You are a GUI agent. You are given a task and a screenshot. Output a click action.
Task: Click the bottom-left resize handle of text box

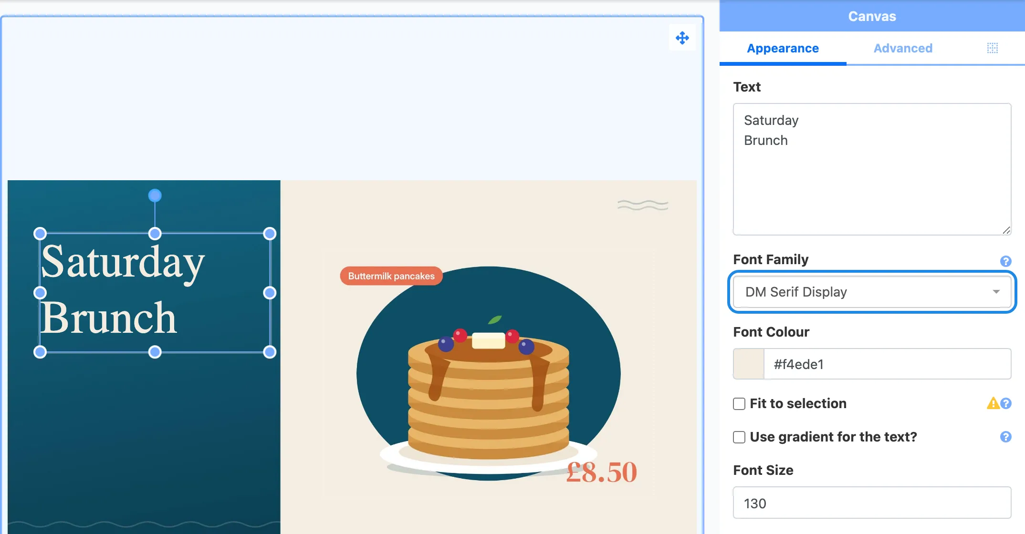pos(40,352)
